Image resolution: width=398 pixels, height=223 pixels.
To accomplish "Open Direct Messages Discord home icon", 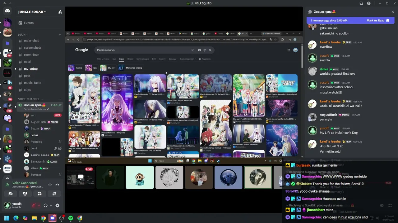I will pyautogui.click(x=7, y=11).
